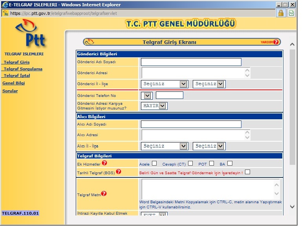Image resolution: width=307 pixels, height=228 pixels.
Task: Enable the Acele checkbox
Action: [x=154, y=163]
